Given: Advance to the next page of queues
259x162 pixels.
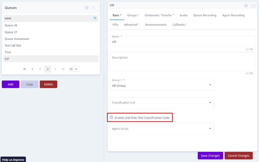Looking at the screenshot, I should click(55, 69).
